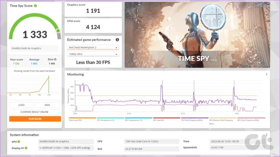The height and width of the screenshot is (157, 280).
Task: Click Your score value 1 333
Action: [16, 63]
